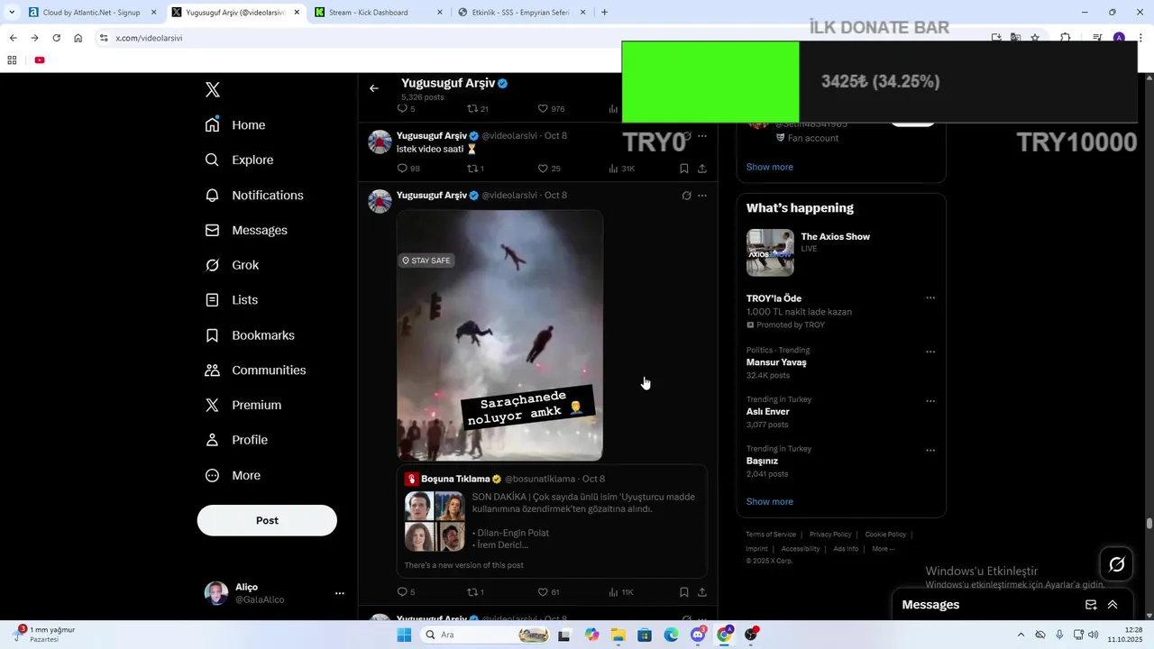Like the Saraçhane video post with 61 likes
The height and width of the screenshot is (649, 1154).
[549, 592]
